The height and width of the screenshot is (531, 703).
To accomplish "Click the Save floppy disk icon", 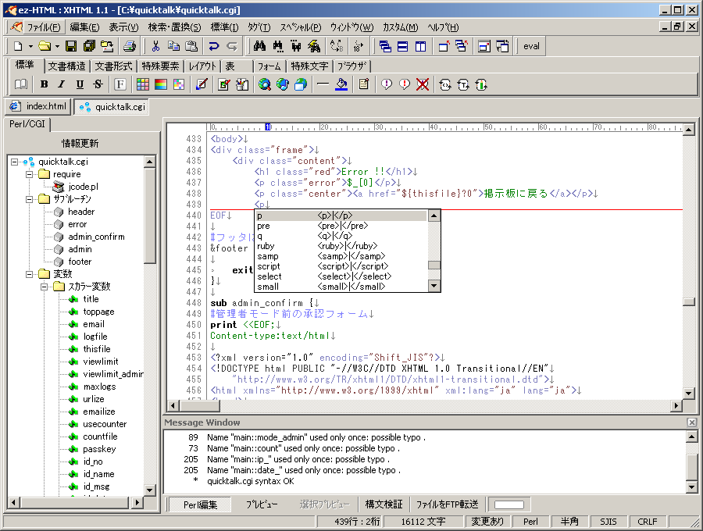I will click(71, 46).
